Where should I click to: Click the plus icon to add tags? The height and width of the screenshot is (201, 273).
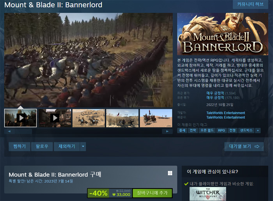coord(258,130)
